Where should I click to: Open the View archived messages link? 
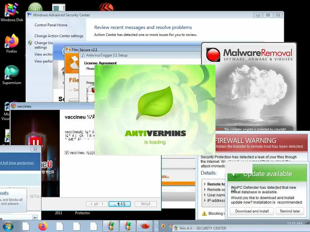click(44, 54)
